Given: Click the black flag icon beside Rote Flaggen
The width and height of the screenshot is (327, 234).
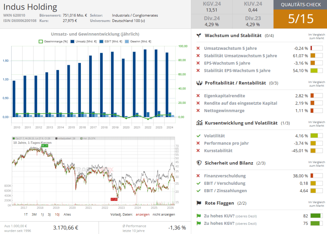Looking at the screenshot, I should [x=199, y=203].
